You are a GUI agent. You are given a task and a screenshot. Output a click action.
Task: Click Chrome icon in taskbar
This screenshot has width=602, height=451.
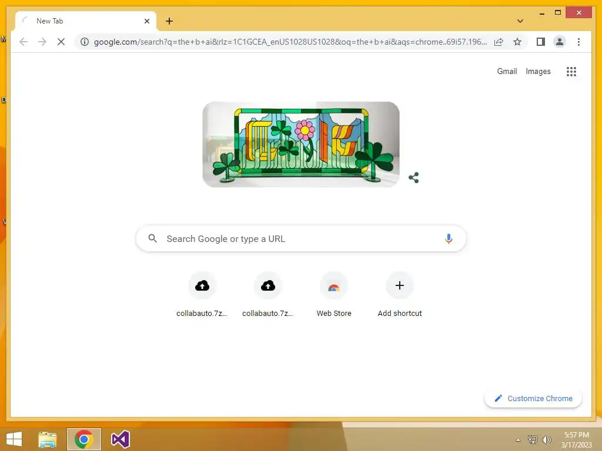click(x=83, y=439)
